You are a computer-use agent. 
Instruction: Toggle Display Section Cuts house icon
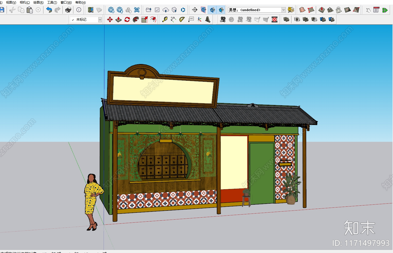212,10
